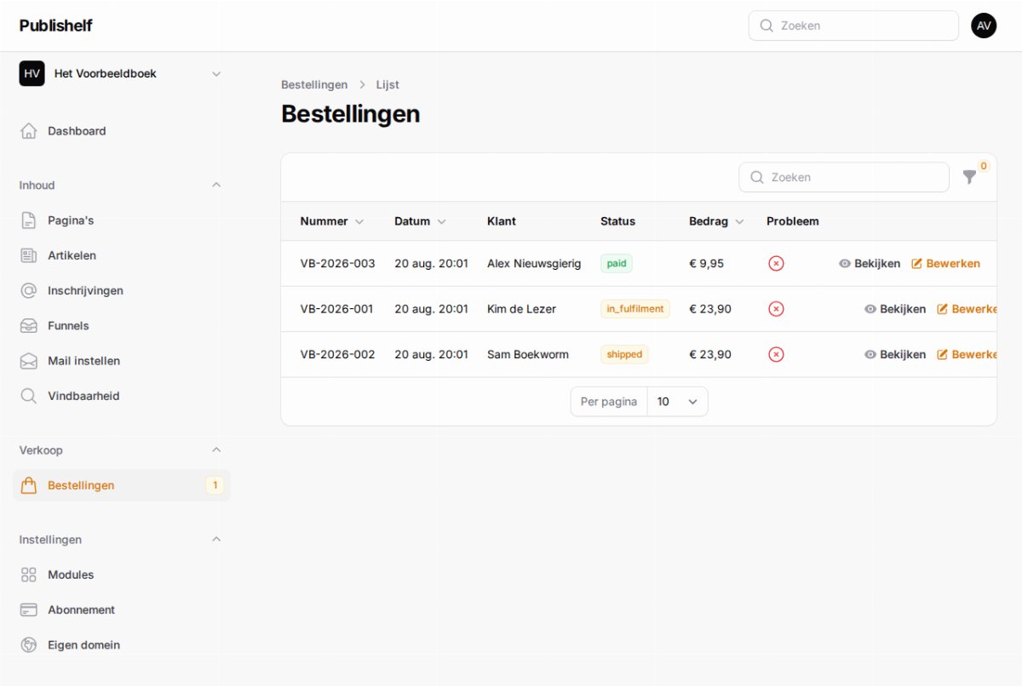The width and height of the screenshot is (1022, 686).
Task: Click order number VB-2026-002
Action: click(337, 354)
